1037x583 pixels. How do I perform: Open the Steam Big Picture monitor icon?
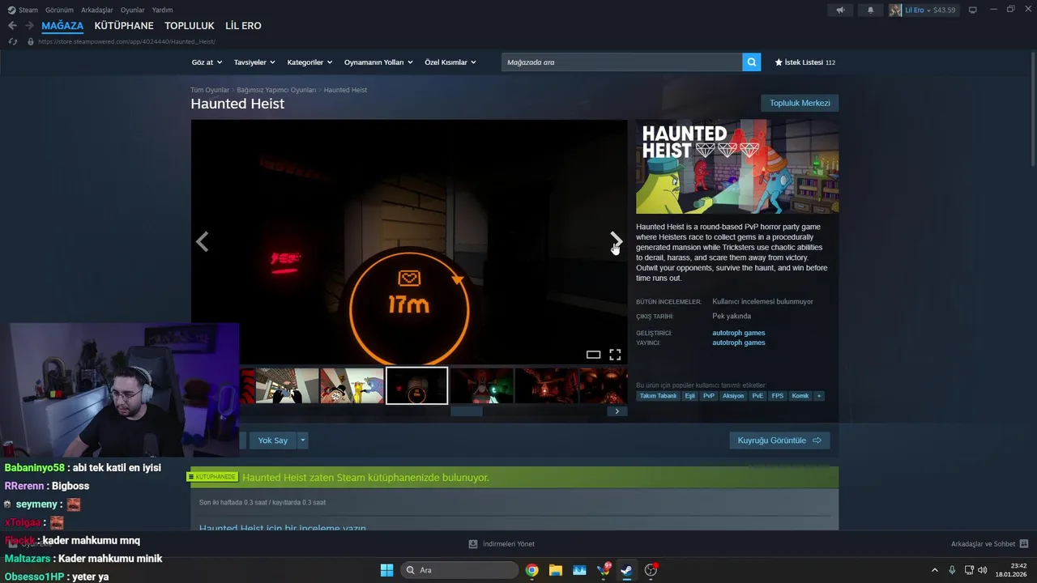(x=972, y=10)
